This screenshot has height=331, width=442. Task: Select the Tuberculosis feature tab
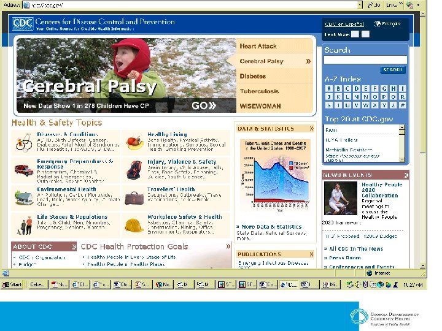point(274,91)
